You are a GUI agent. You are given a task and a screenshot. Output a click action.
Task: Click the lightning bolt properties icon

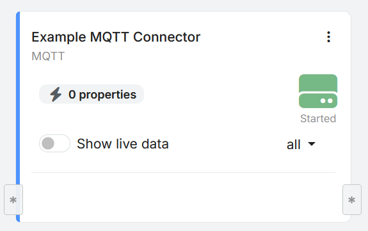click(56, 94)
